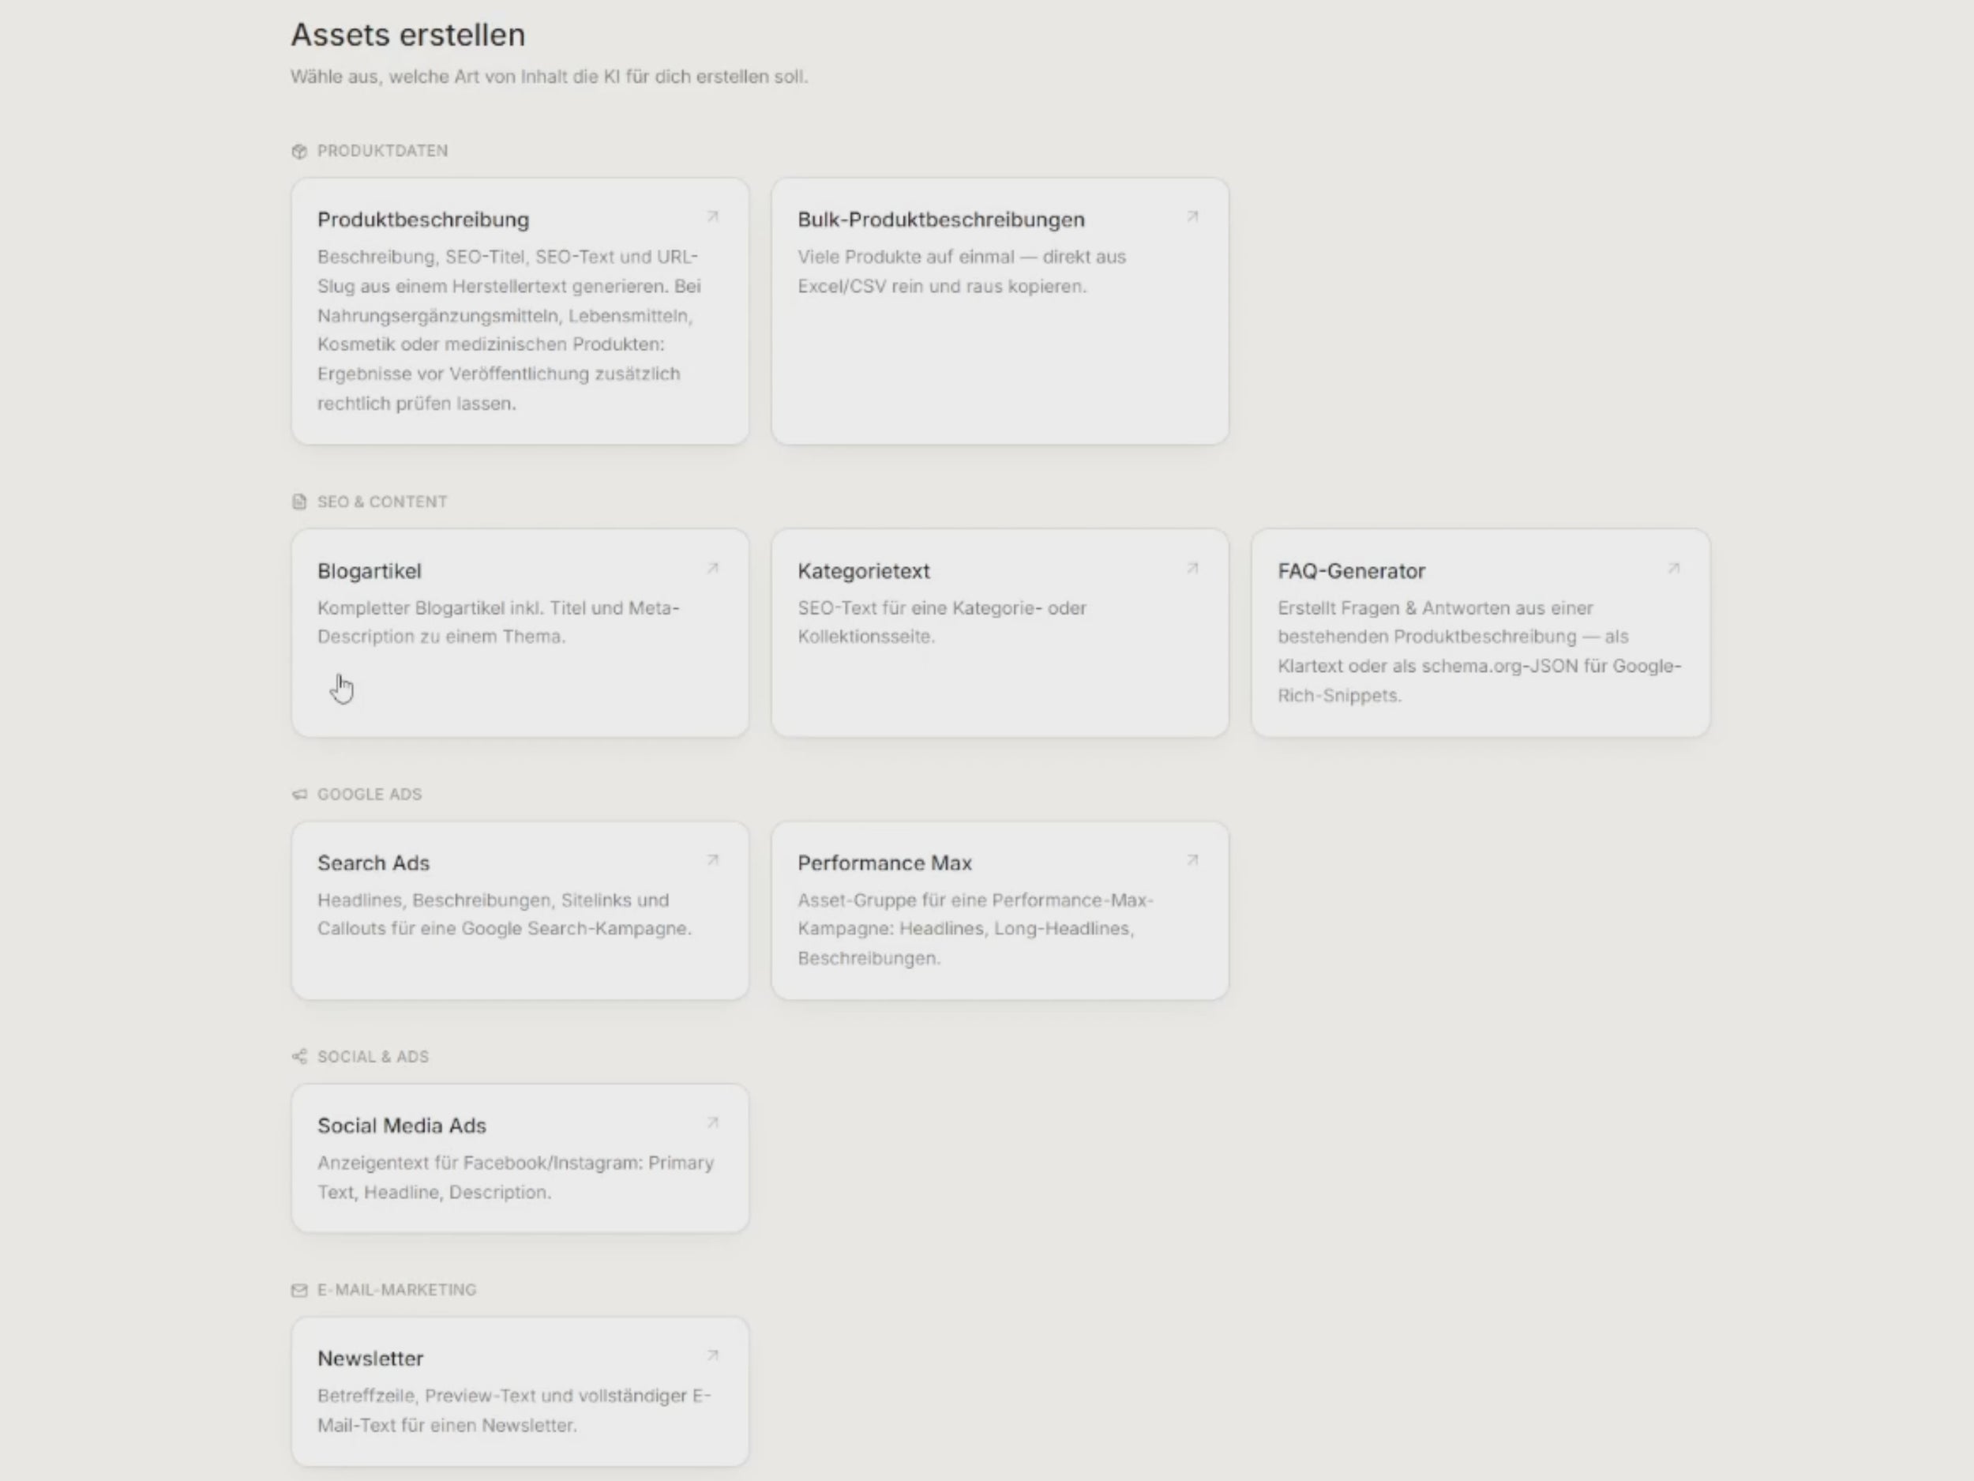Select the Bulk-Produktbeschreibungen card title
Screen dimensions: 1974x1481
[x=940, y=220]
